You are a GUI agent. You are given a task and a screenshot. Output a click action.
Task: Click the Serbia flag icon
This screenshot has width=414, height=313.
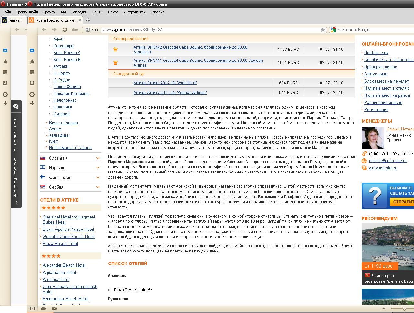pos(43,187)
